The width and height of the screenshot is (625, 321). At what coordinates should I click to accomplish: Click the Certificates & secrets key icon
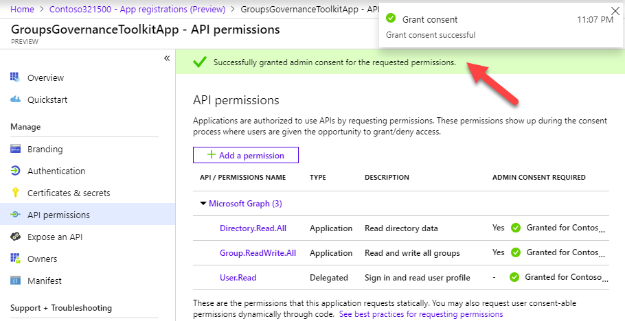(15, 193)
